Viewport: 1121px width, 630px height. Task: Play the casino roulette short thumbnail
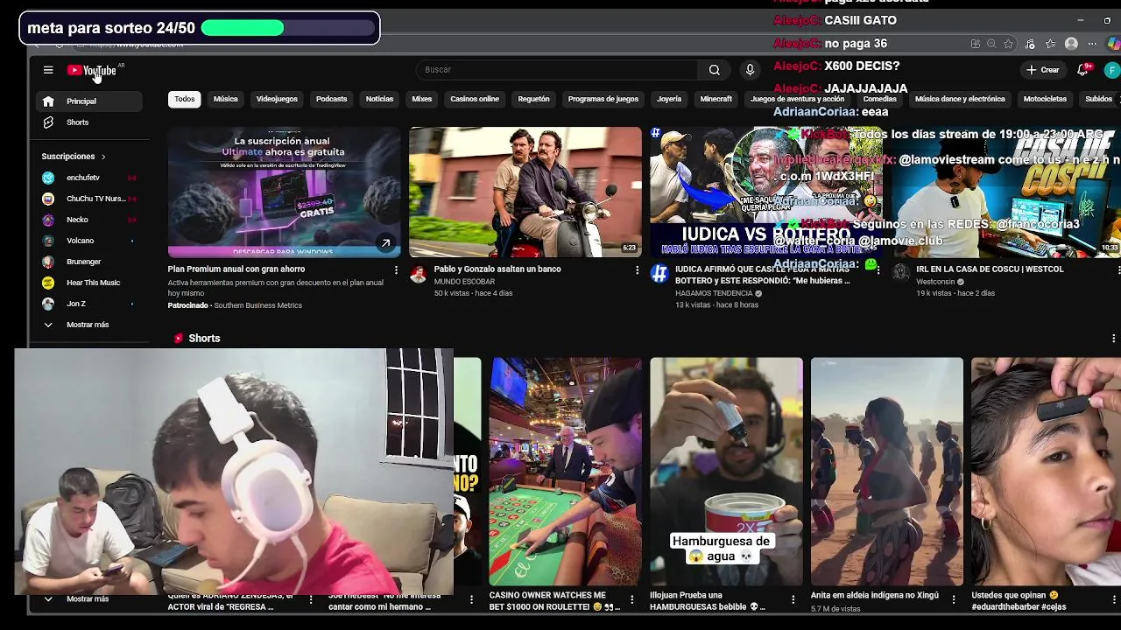tap(565, 472)
